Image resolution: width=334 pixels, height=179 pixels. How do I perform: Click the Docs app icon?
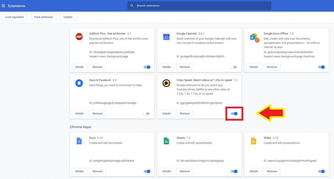[x=79, y=141]
